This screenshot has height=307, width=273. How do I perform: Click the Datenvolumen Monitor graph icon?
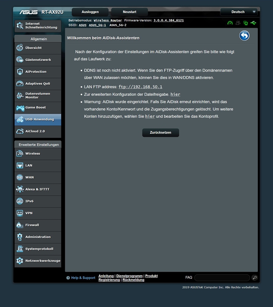(19, 95)
